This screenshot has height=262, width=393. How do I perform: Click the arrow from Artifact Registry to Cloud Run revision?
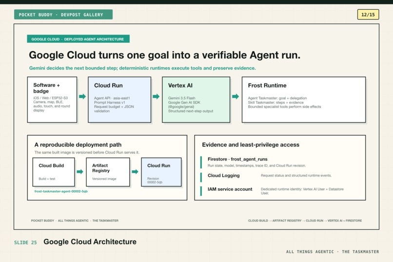tap(135, 171)
